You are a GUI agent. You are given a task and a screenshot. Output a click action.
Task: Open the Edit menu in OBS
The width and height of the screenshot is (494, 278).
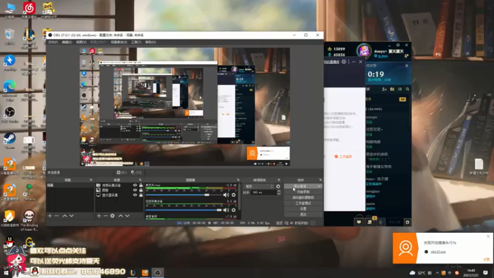[x=67, y=42]
